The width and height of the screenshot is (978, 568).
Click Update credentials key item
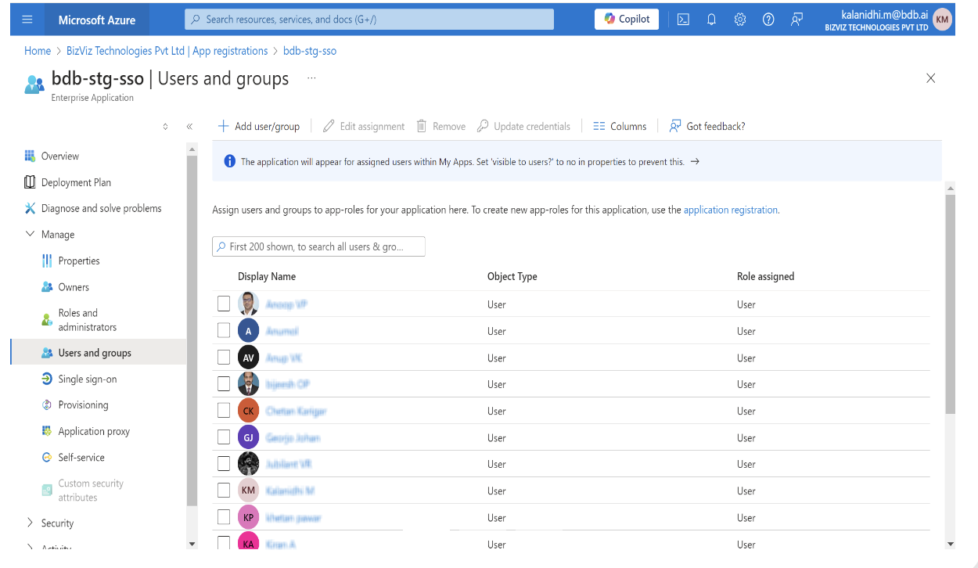point(523,126)
